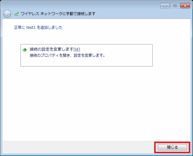Minimize the wireless network wizard window
This screenshot has width=193, height=156.
[x=165, y=6]
